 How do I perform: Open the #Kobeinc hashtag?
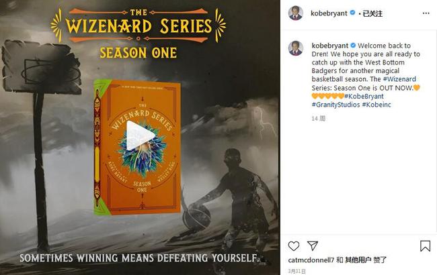376,105
